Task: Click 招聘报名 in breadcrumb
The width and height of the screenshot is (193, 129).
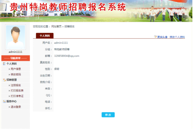Action: [69, 27]
